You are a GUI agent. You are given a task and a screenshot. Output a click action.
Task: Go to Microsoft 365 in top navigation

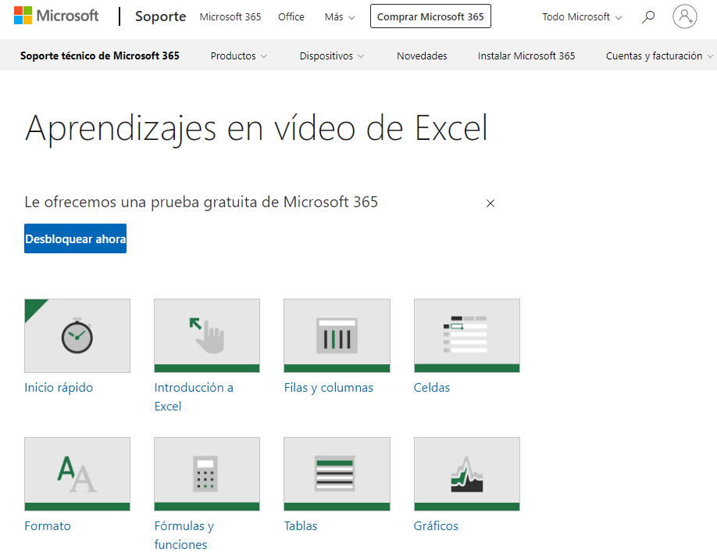[230, 17]
